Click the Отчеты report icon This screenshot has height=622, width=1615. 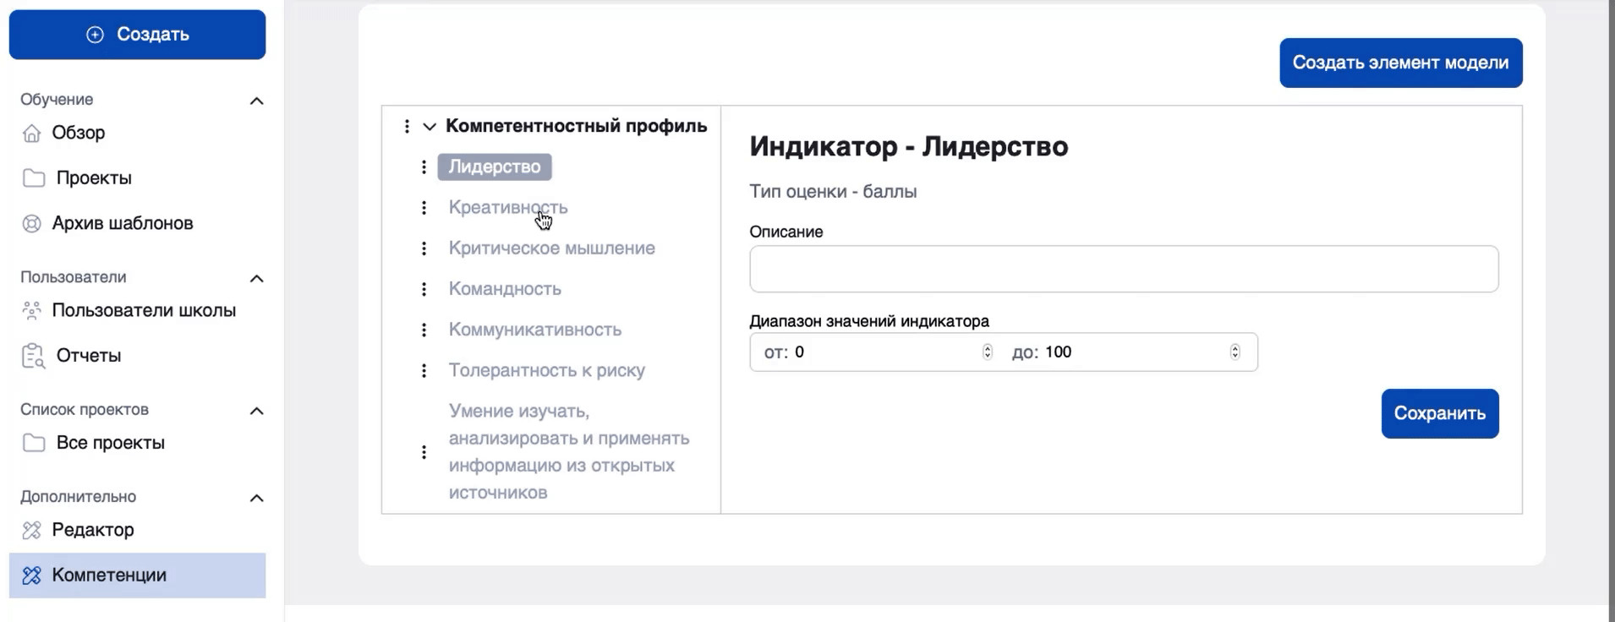coord(33,356)
